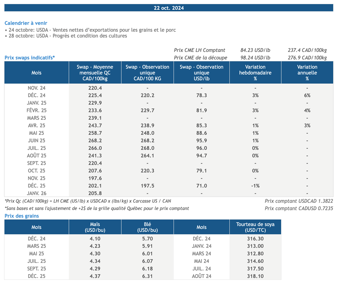Click the Prix swaps indicatifs heading
The height and width of the screenshot is (287, 344).
click(30, 58)
